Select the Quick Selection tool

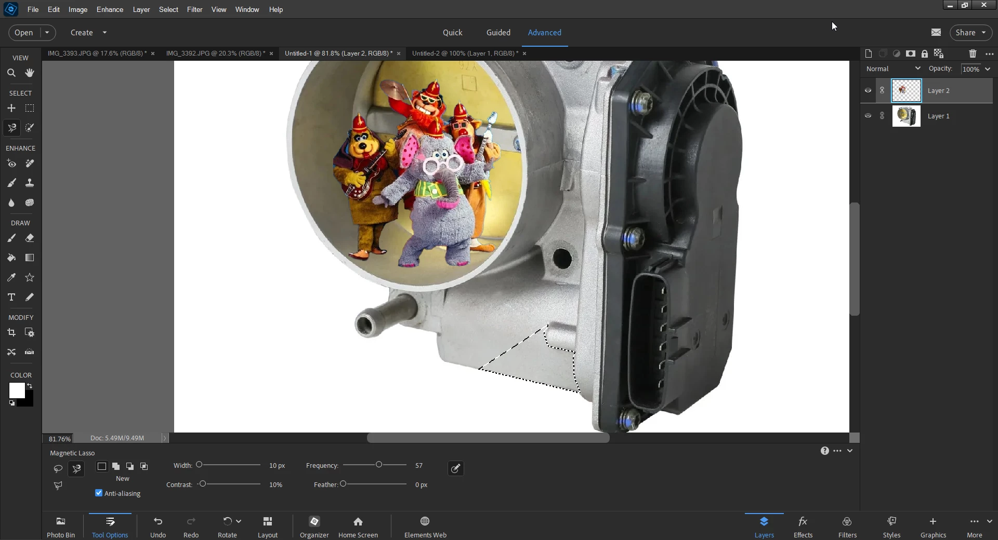pos(30,128)
